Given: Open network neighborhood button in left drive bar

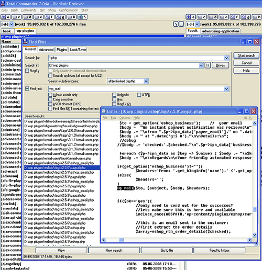Looking at the screenshot, I should click(x=82, y=17).
